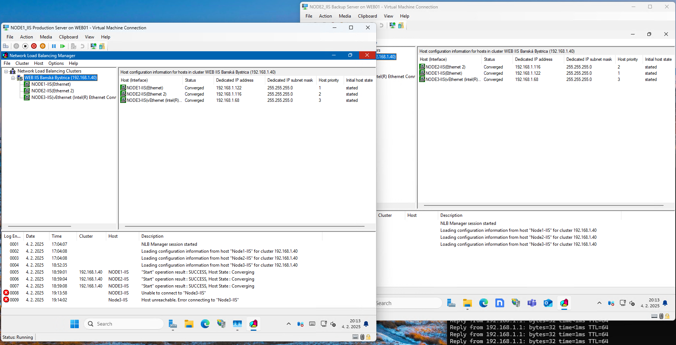Viewport: 676px width, 345px height.
Task: Open Microsoft Teams in NODE2 VM taskbar
Action: pos(532,303)
